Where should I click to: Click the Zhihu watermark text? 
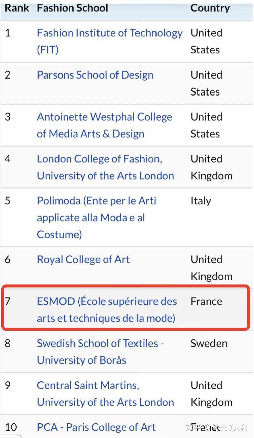(x=216, y=428)
